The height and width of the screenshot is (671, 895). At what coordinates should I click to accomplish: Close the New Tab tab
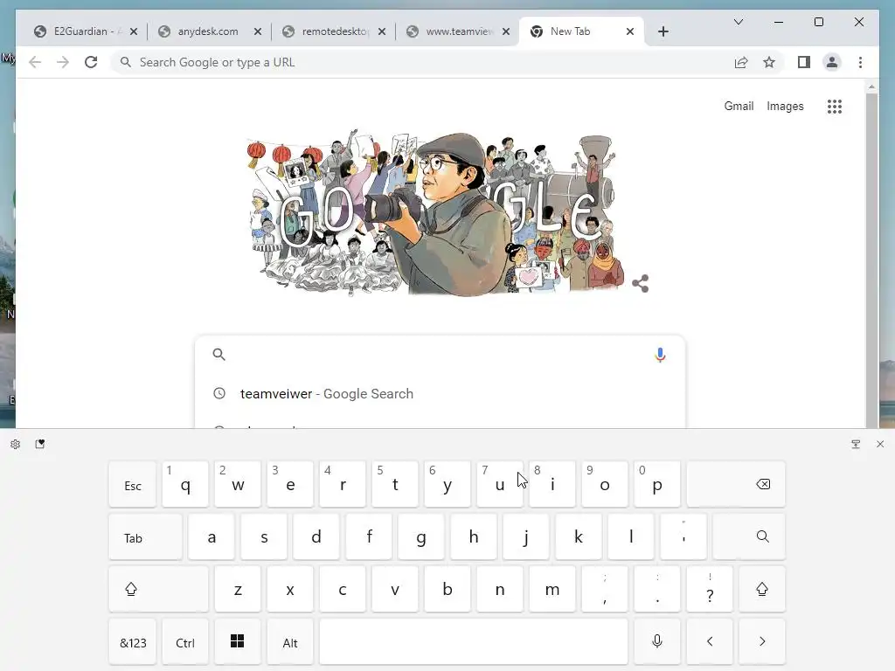(x=630, y=31)
